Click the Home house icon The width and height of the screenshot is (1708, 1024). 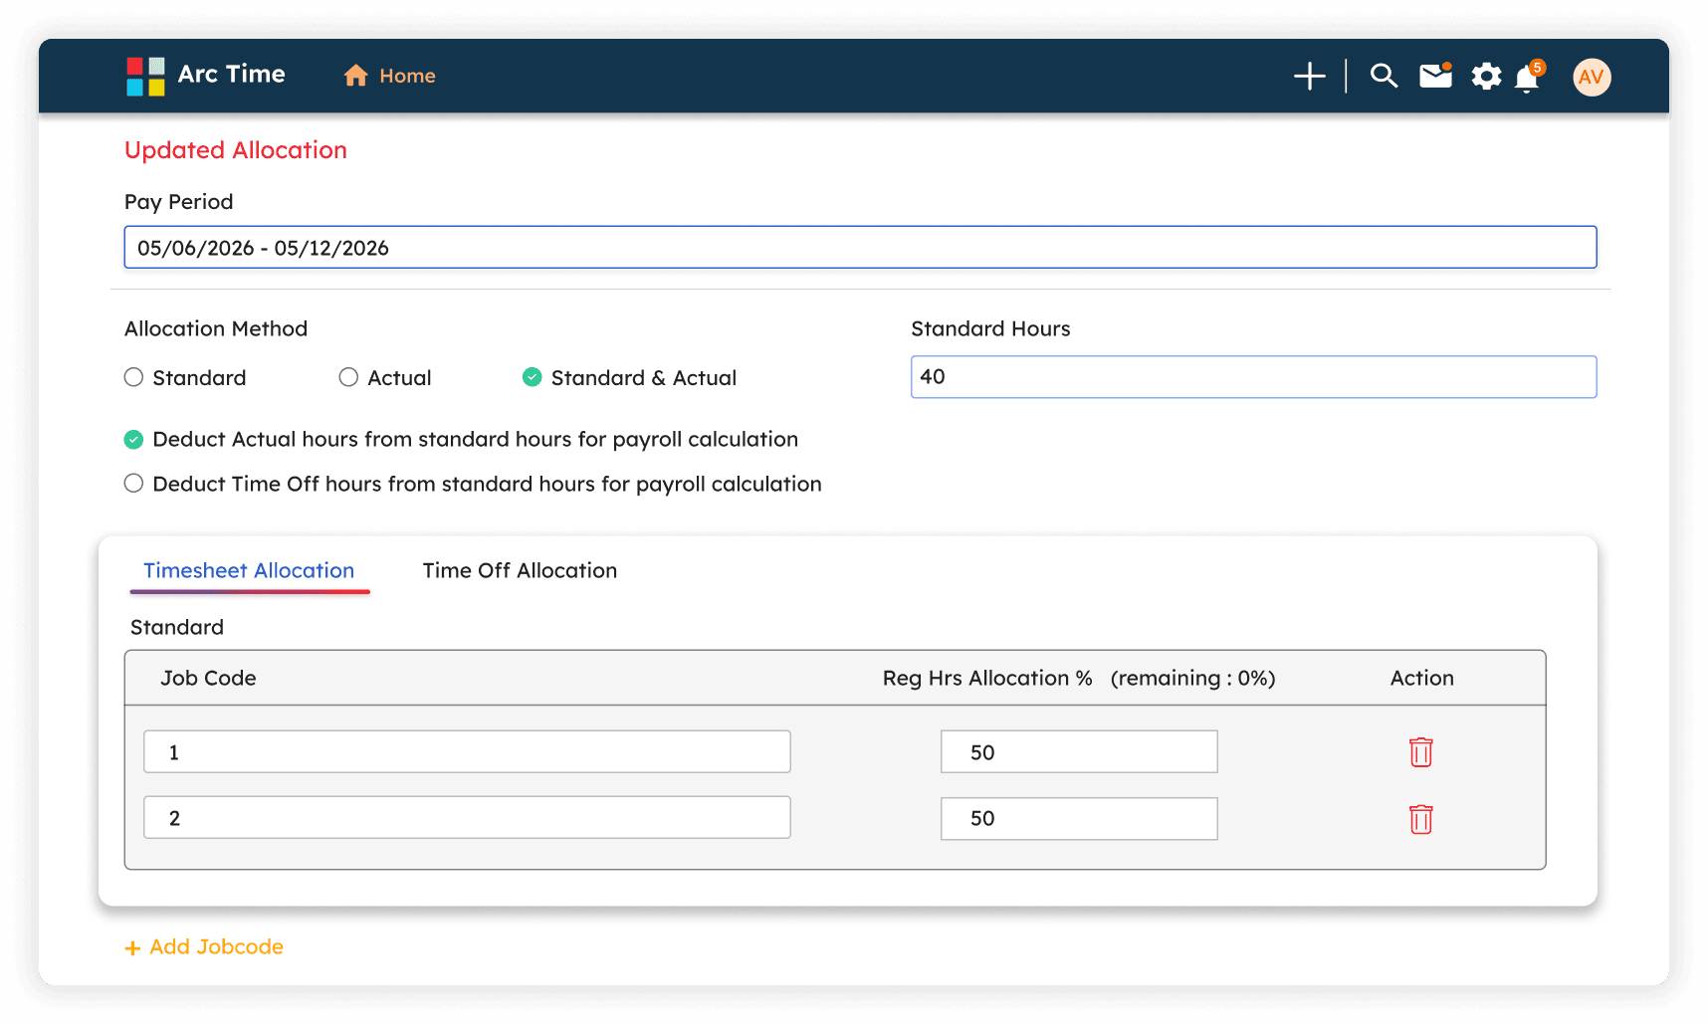(355, 76)
